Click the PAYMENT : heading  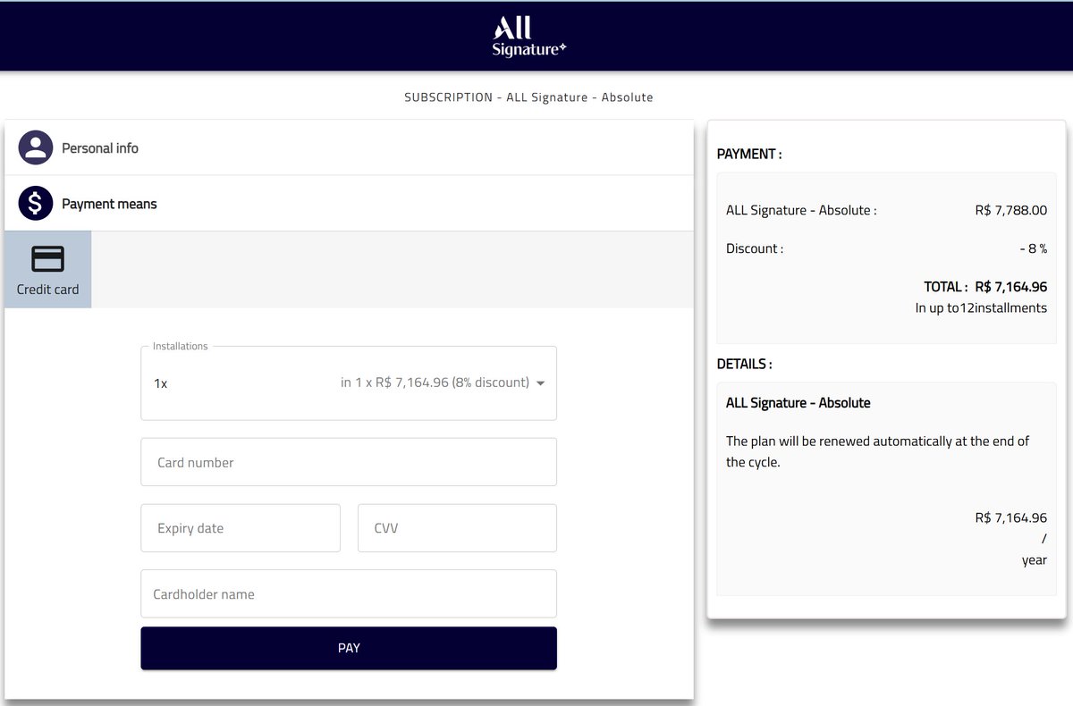pos(749,154)
